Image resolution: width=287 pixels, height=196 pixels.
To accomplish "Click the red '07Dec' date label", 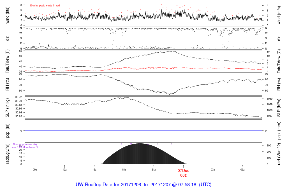I will click(x=183, y=171).
